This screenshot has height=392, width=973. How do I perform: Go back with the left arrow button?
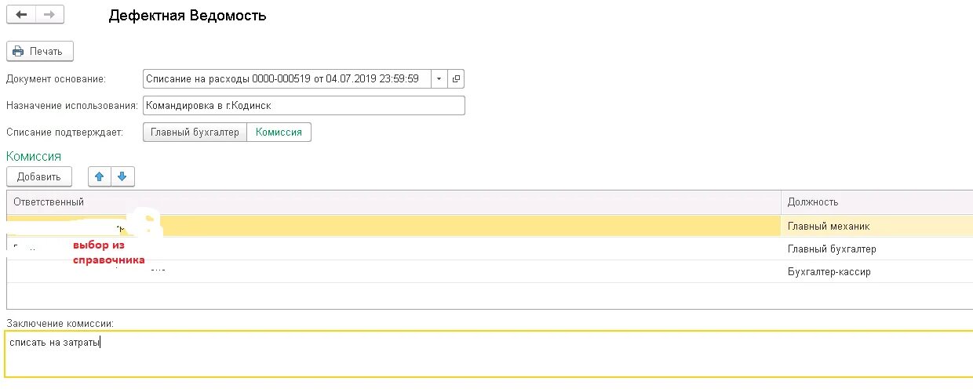[x=21, y=15]
